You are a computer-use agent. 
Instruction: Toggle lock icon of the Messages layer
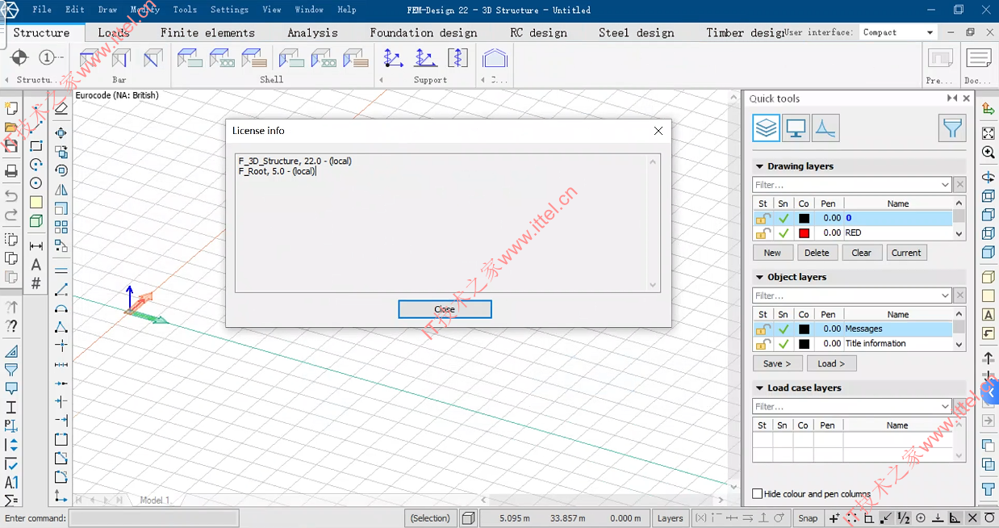click(x=762, y=329)
